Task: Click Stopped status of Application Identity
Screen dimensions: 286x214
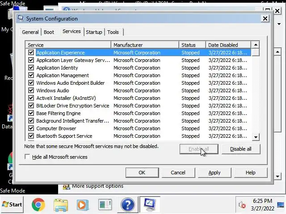Action: pyautogui.click(x=190, y=68)
